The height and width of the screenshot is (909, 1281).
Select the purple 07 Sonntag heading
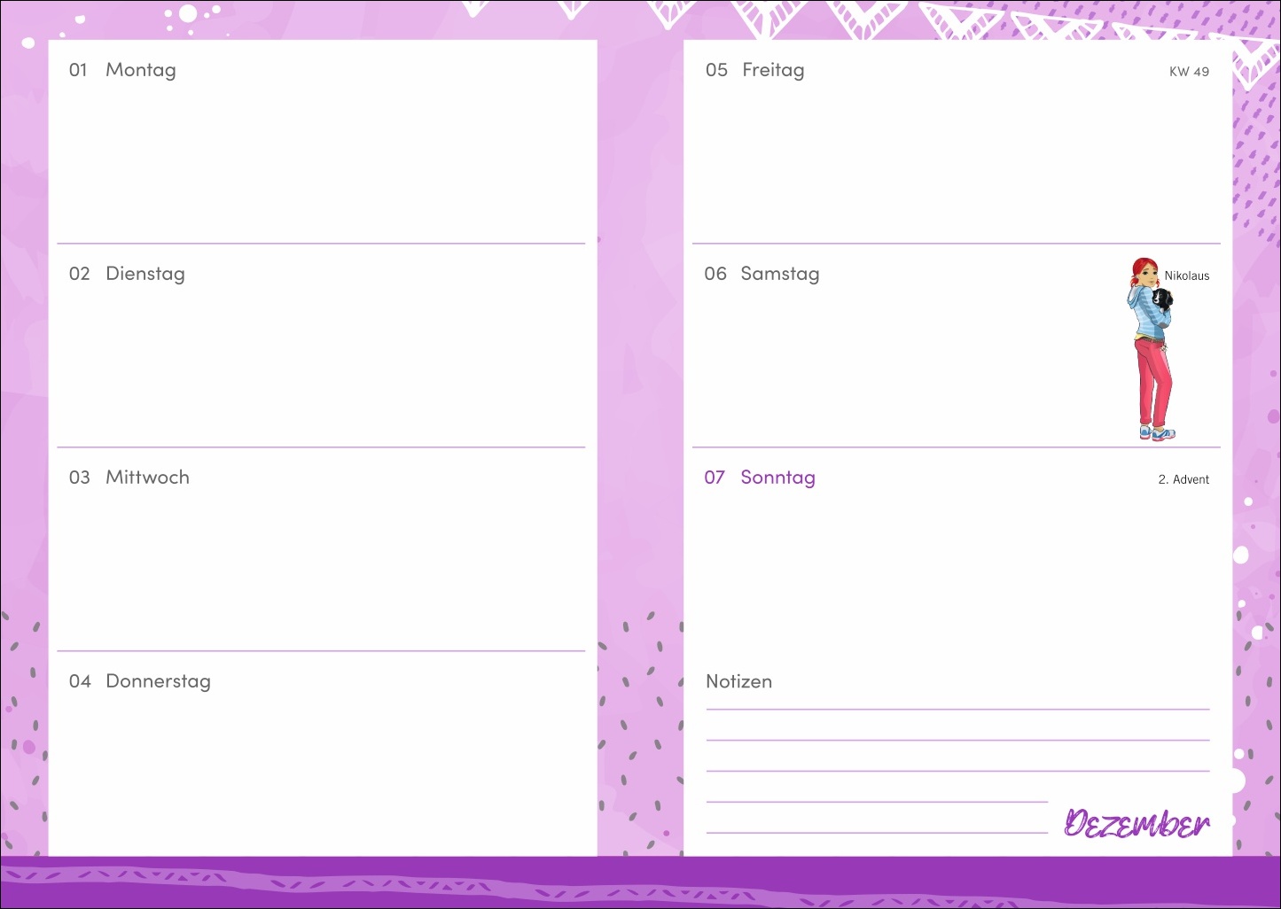pyautogui.click(x=760, y=478)
